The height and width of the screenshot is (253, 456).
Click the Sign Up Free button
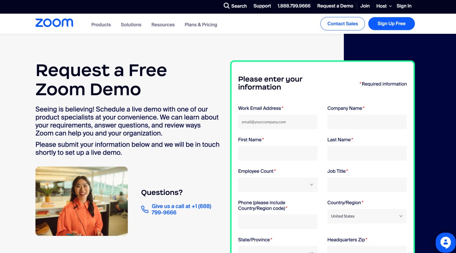pos(391,24)
